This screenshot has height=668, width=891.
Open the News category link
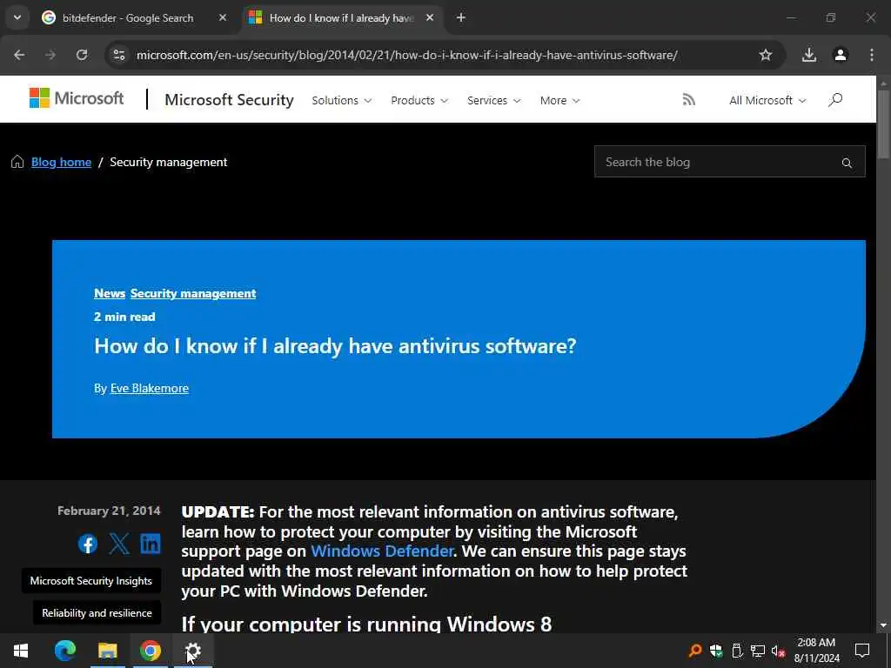[x=110, y=293]
